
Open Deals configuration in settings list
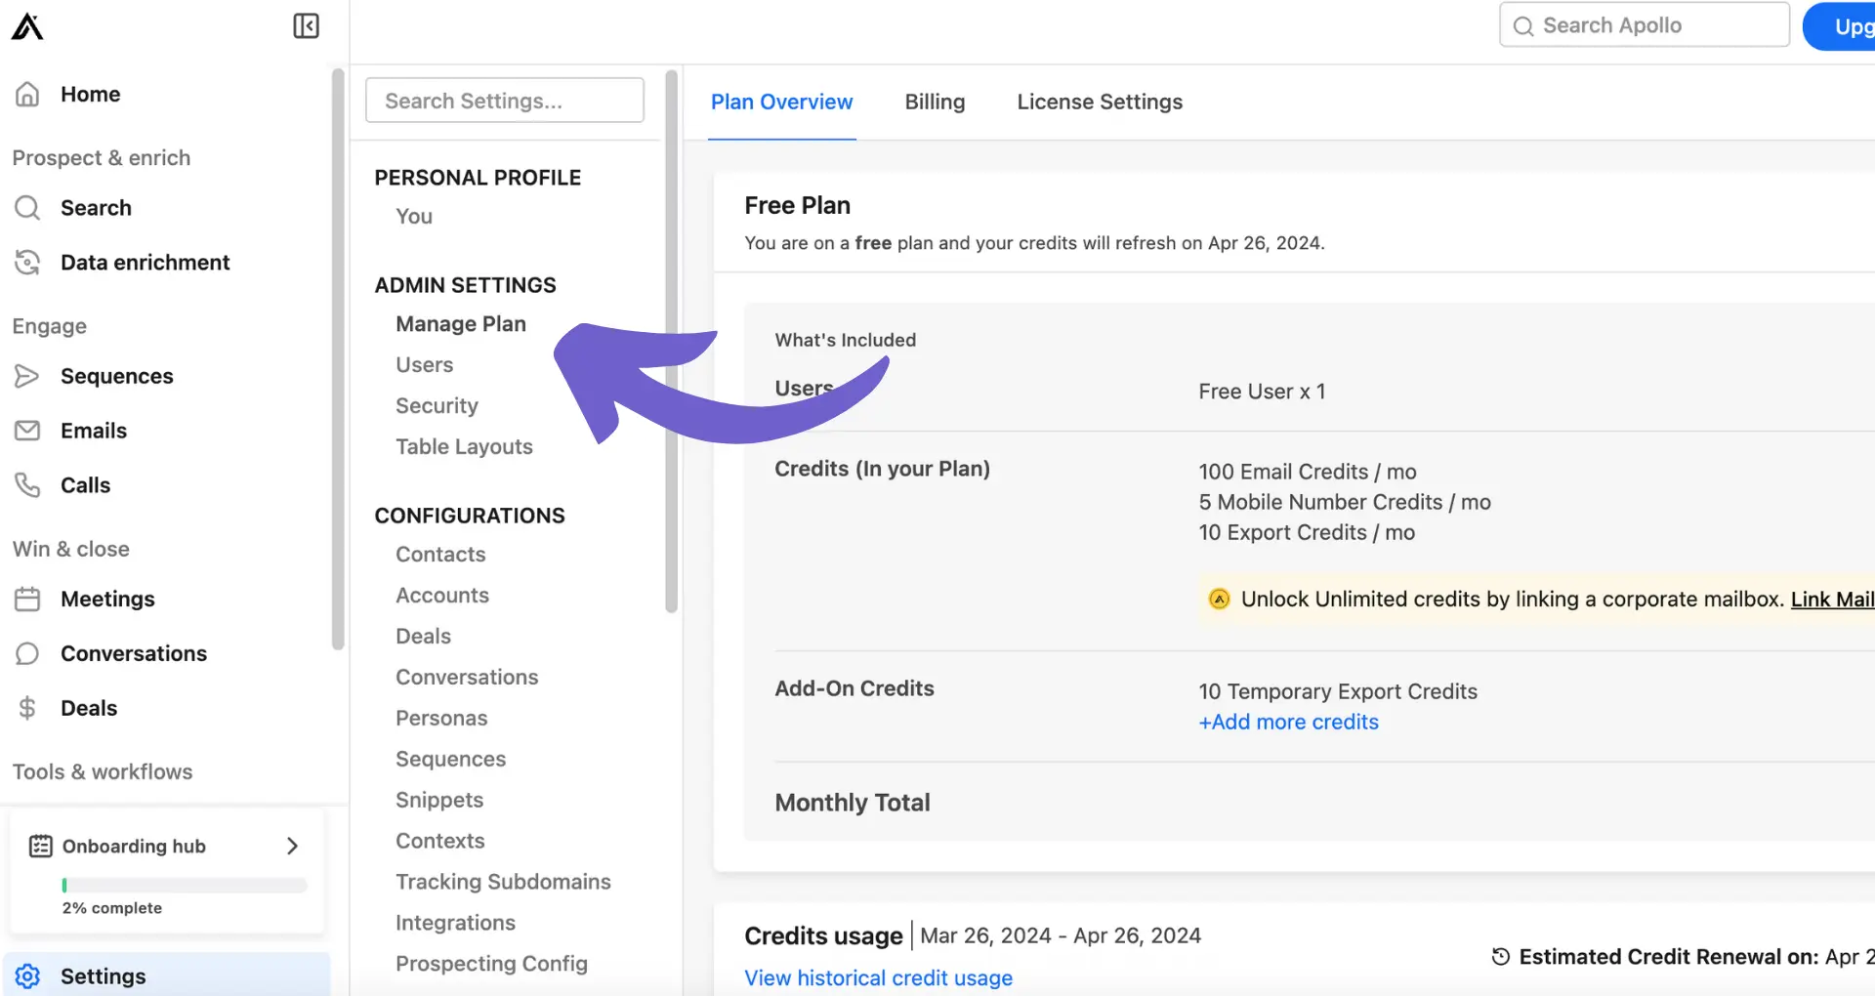423,637
